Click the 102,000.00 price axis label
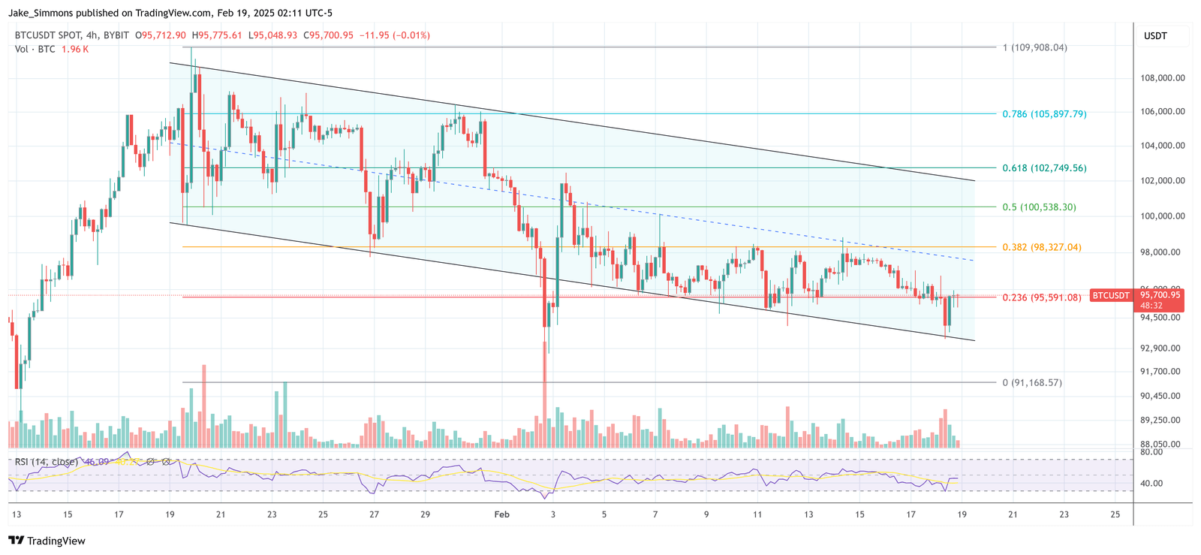This screenshot has width=1201, height=555. pos(1163,181)
